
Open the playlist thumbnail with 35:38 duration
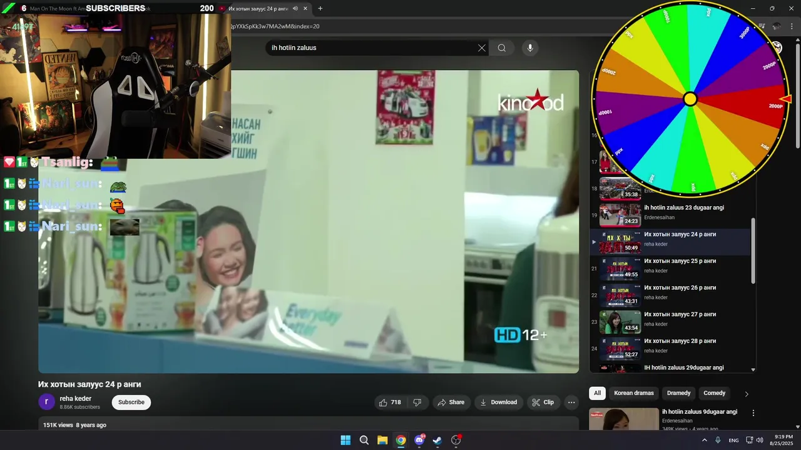[x=620, y=188]
